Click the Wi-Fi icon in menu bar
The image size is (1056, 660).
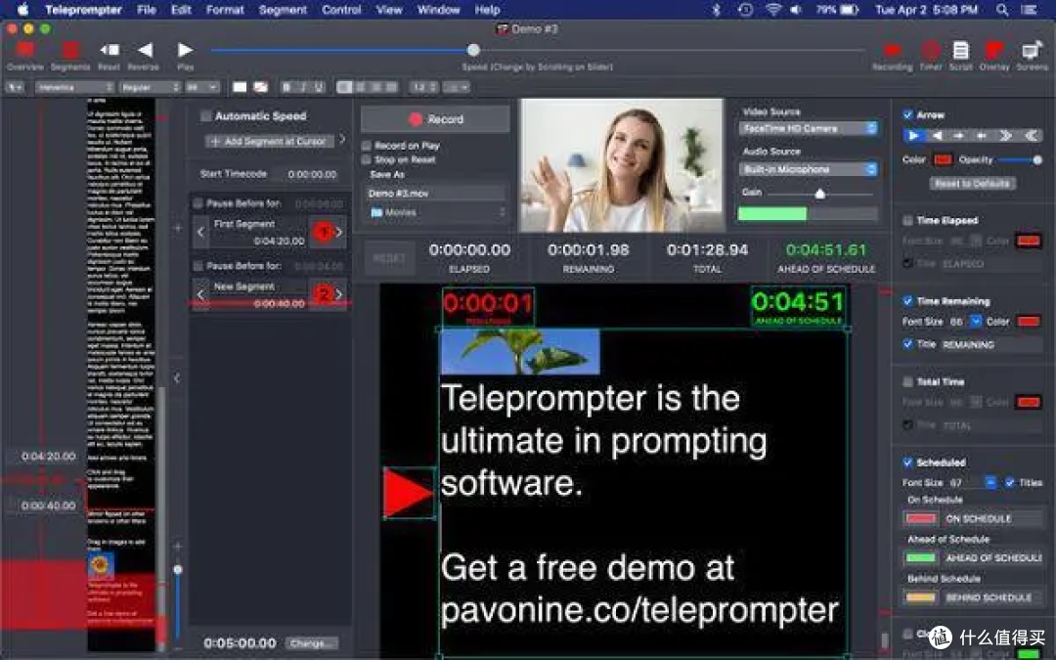(773, 10)
